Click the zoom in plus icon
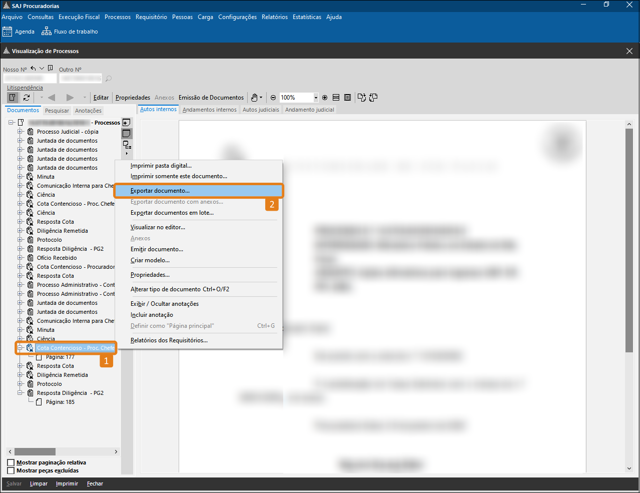 325,98
